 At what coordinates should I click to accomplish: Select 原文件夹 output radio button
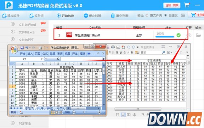[x=147, y=15]
